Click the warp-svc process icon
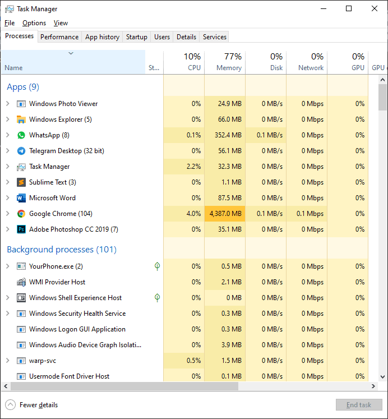388x419 pixels. tap(21, 361)
